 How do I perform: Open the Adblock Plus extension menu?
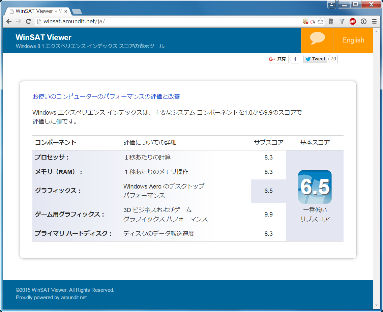point(353,22)
